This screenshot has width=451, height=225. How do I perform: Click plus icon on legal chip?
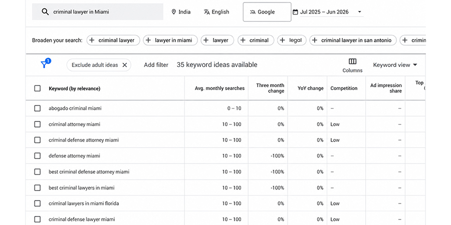point(283,40)
